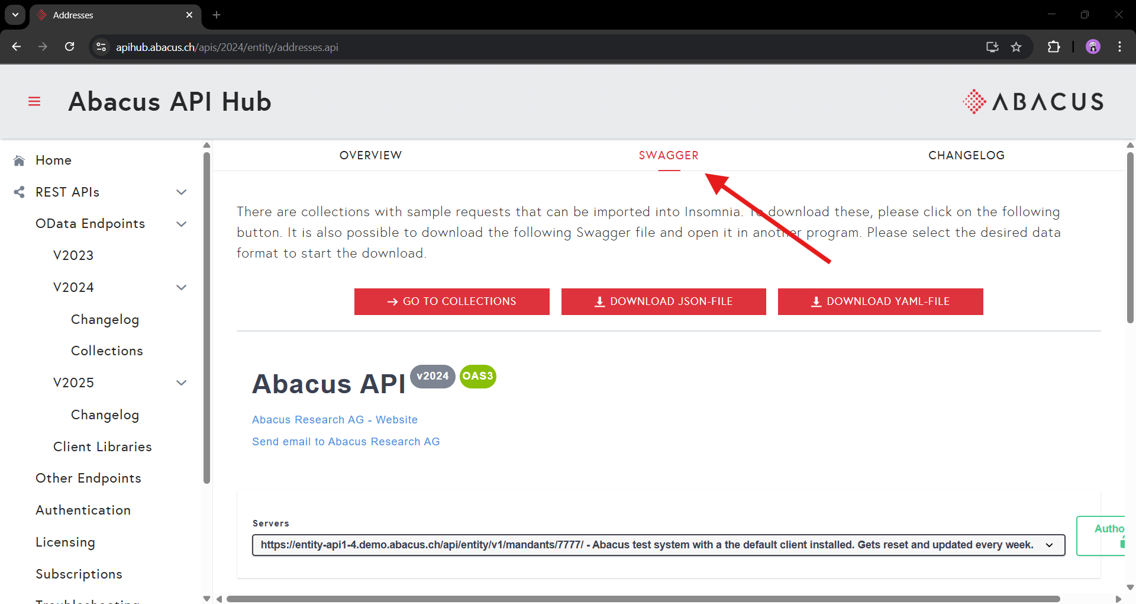The image size is (1136, 604).
Task: Click the REST APIs share icon
Action: pyautogui.click(x=19, y=192)
